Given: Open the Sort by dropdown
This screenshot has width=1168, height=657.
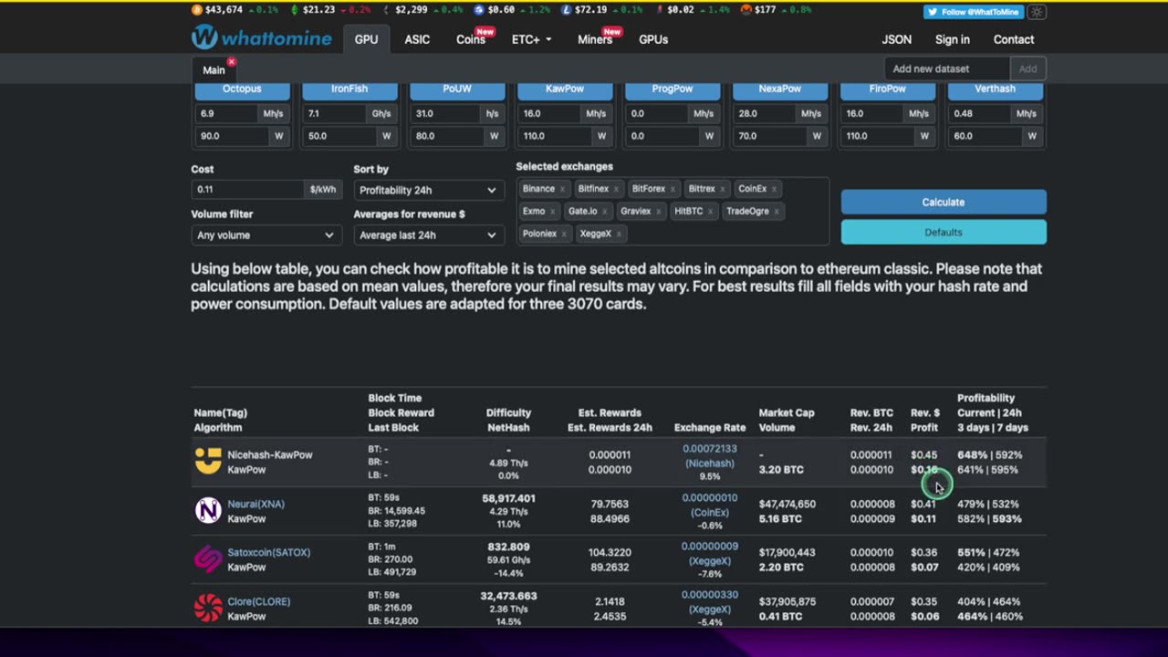Looking at the screenshot, I should (x=428, y=190).
